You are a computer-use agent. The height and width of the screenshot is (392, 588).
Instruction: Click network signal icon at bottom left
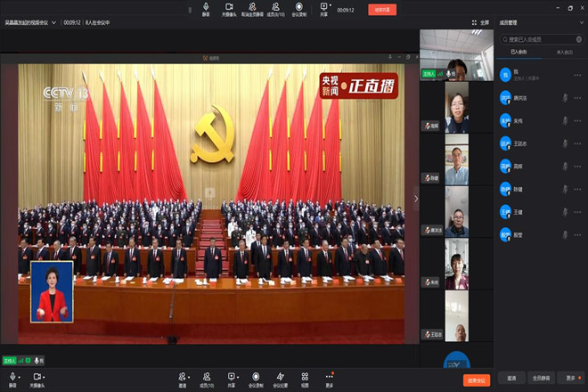click(21, 361)
